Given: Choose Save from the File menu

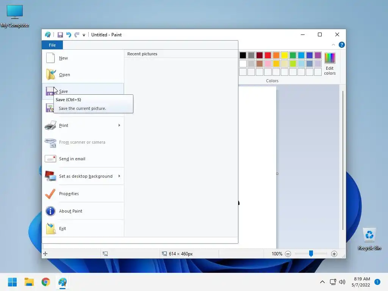Looking at the screenshot, I should (x=83, y=91).
